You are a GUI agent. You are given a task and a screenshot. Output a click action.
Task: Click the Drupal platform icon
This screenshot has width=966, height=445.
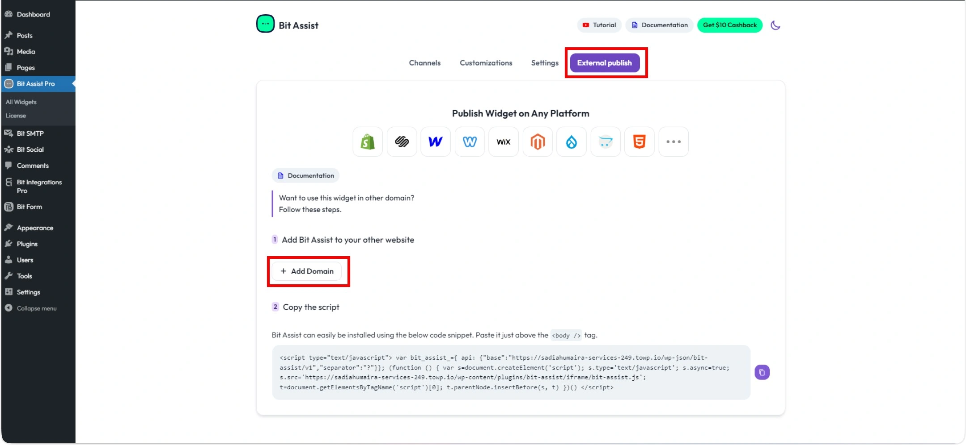[x=572, y=142]
